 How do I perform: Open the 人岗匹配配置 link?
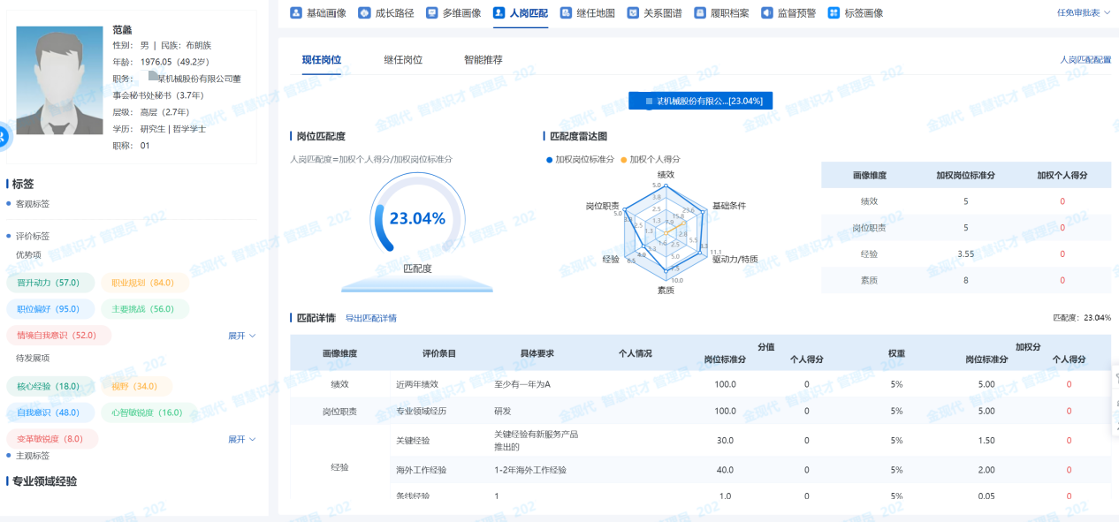click(1085, 60)
